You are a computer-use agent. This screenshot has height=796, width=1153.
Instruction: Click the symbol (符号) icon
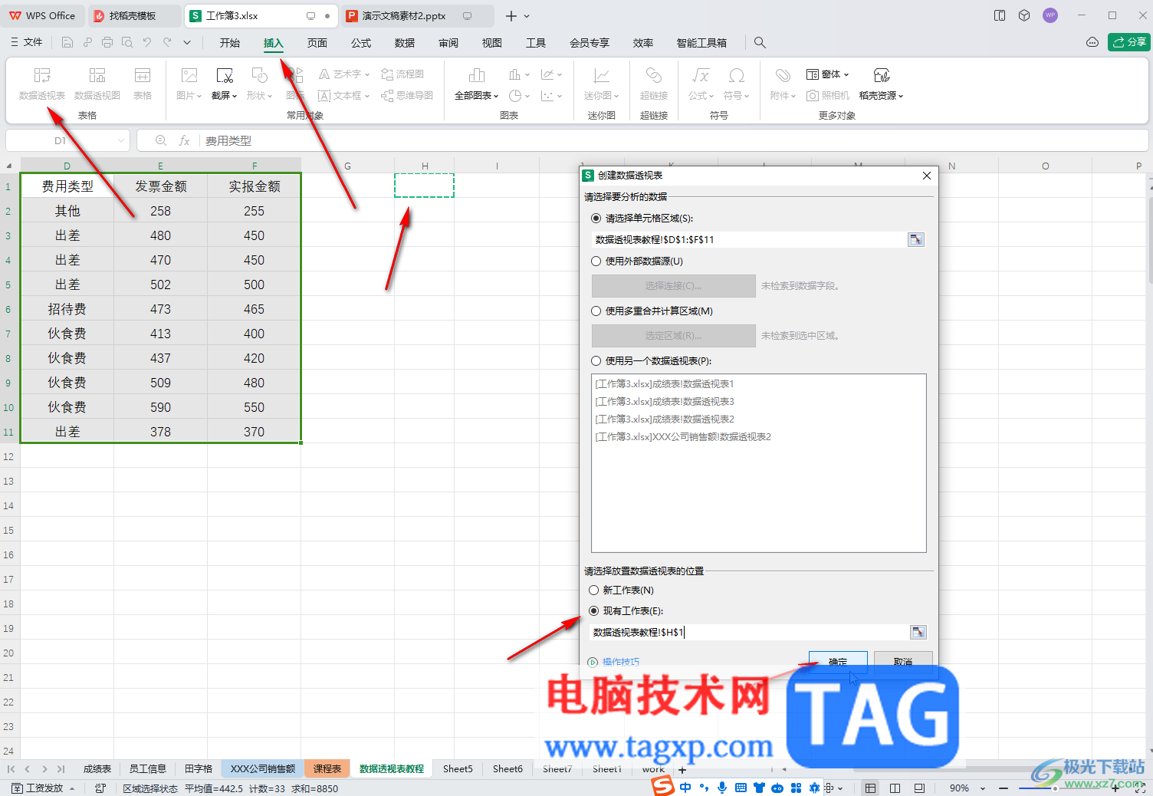coord(736,83)
